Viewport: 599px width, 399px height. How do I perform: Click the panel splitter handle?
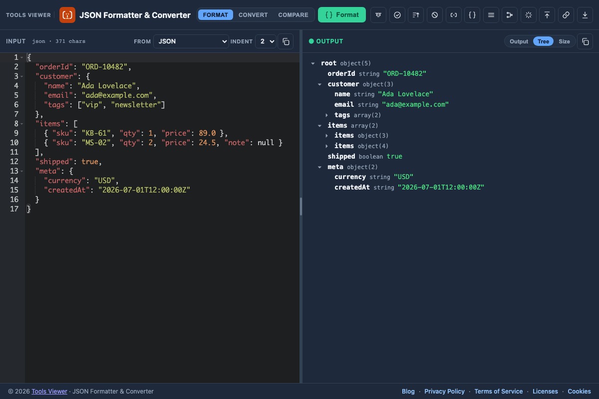[x=301, y=206]
